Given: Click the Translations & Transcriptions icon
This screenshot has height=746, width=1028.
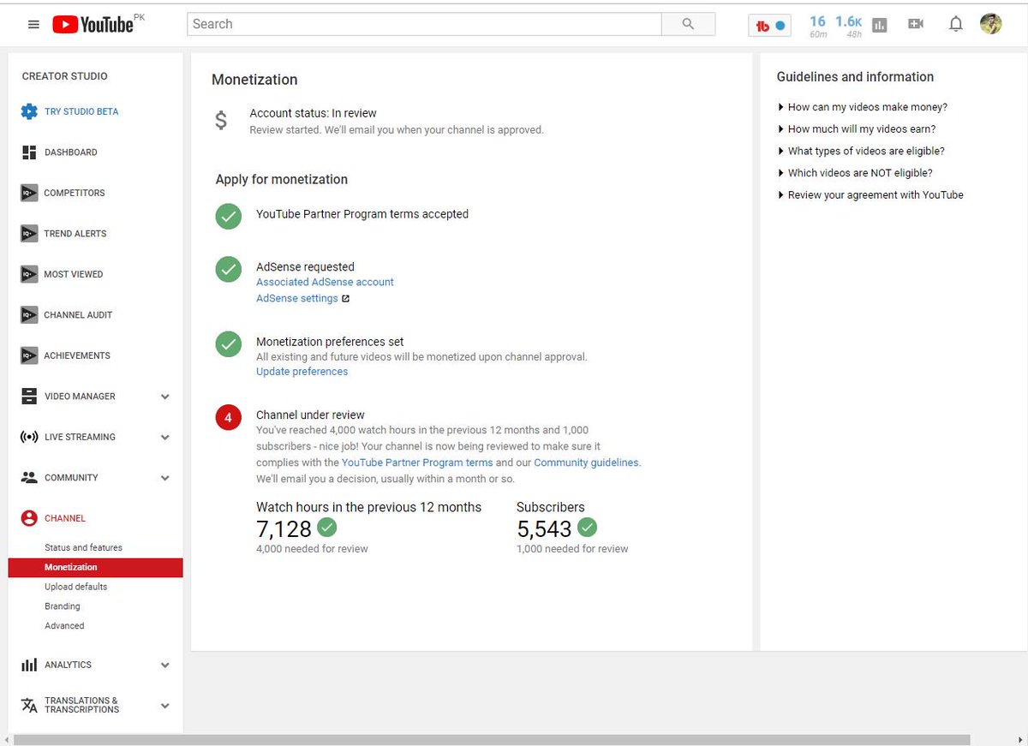Looking at the screenshot, I should point(29,705).
